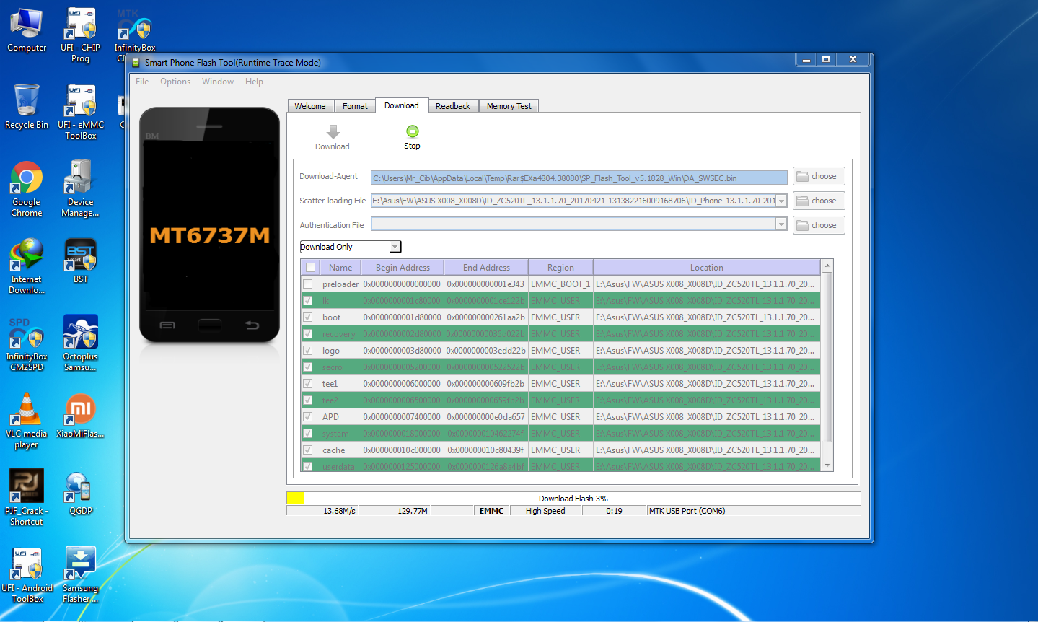1038x622 pixels.
Task: Toggle the tee1 partition checkbox
Action: (308, 383)
